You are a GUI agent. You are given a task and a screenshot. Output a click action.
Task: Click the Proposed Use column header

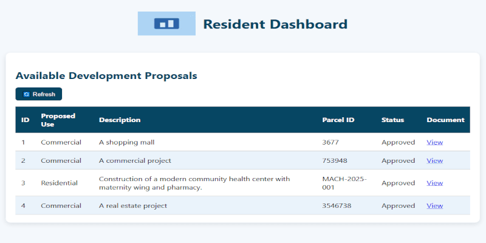coord(58,120)
